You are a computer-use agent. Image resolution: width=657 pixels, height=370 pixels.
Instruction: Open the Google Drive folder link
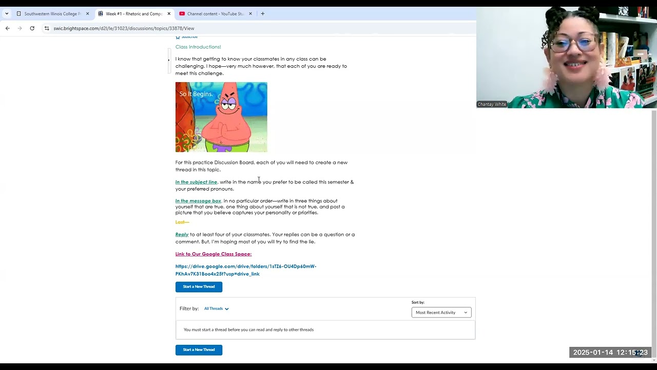[x=246, y=270]
